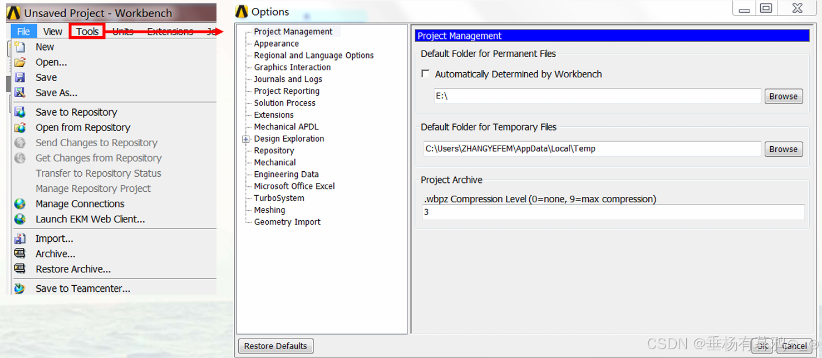The width and height of the screenshot is (822, 358).
Task: Click the Archive icon in File menu
Action: pyautogui.click(x=20, y=254)
